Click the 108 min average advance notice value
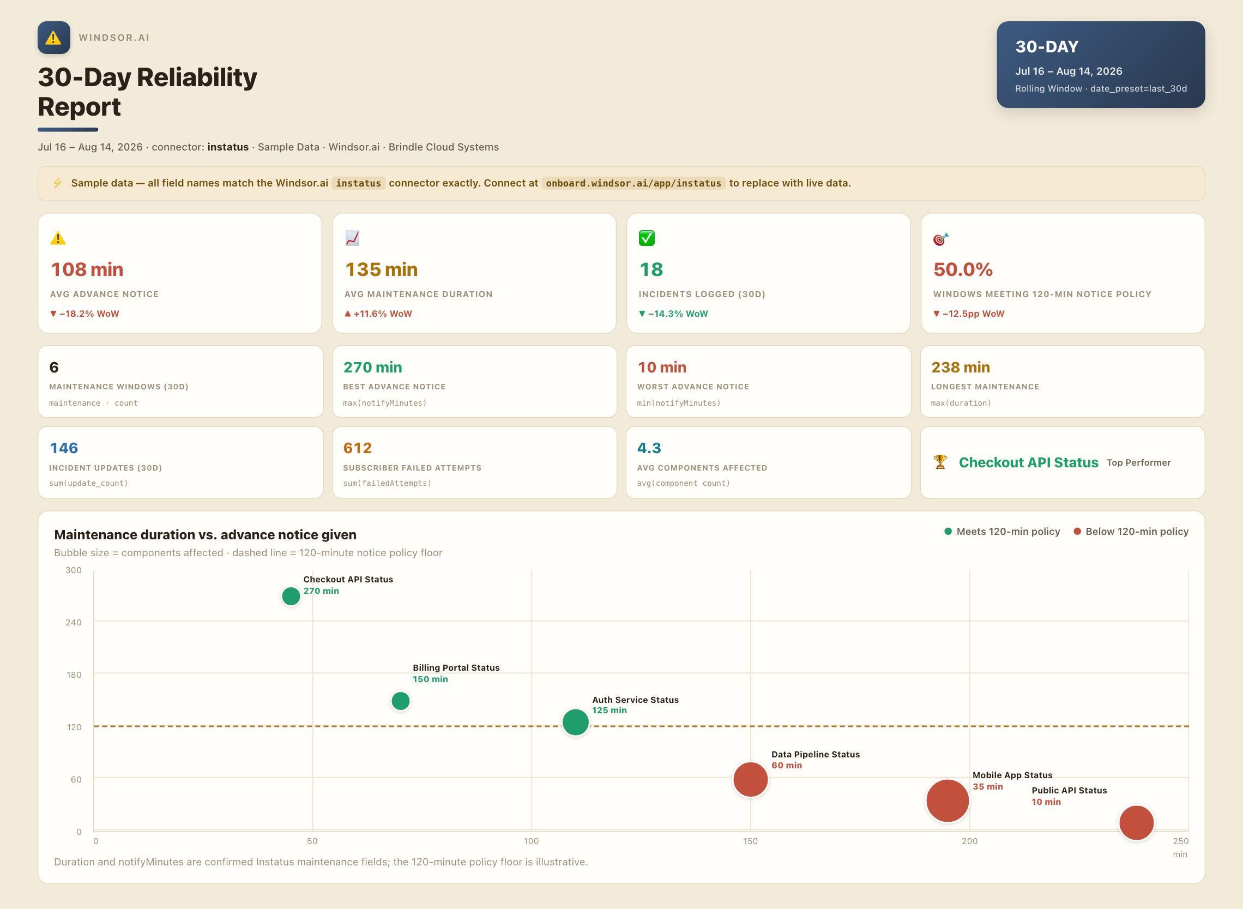This screenshot has width=1243, height=909. (87, 269)
